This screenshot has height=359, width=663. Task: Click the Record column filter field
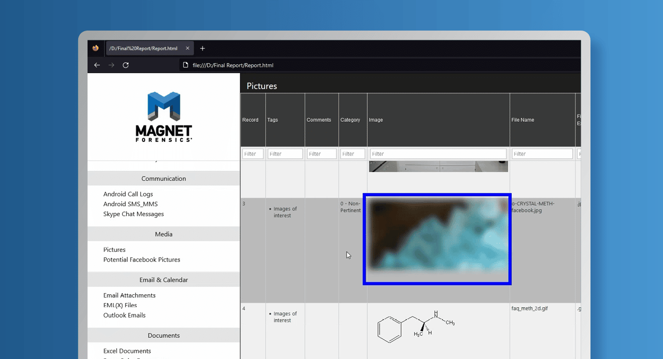253,154
